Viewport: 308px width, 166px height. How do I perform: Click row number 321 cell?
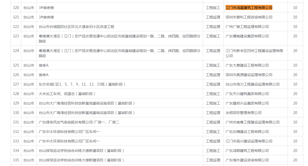(x=16, y=17)
